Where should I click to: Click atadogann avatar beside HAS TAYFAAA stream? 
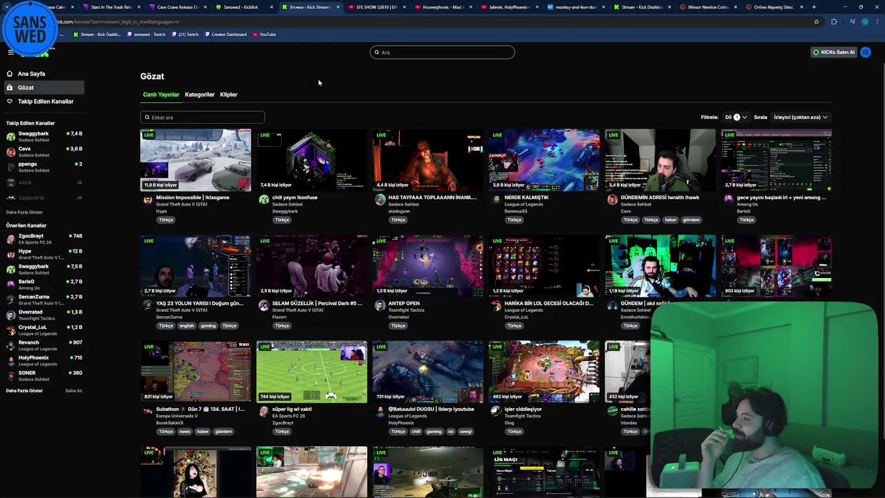pyautogui.click(x=380, y=200)
